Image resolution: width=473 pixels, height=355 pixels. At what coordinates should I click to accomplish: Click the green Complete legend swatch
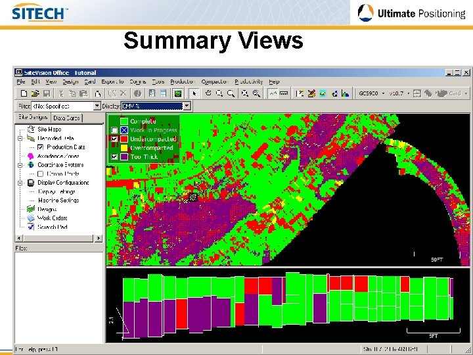pyautogui.click(x=124, y=122)
